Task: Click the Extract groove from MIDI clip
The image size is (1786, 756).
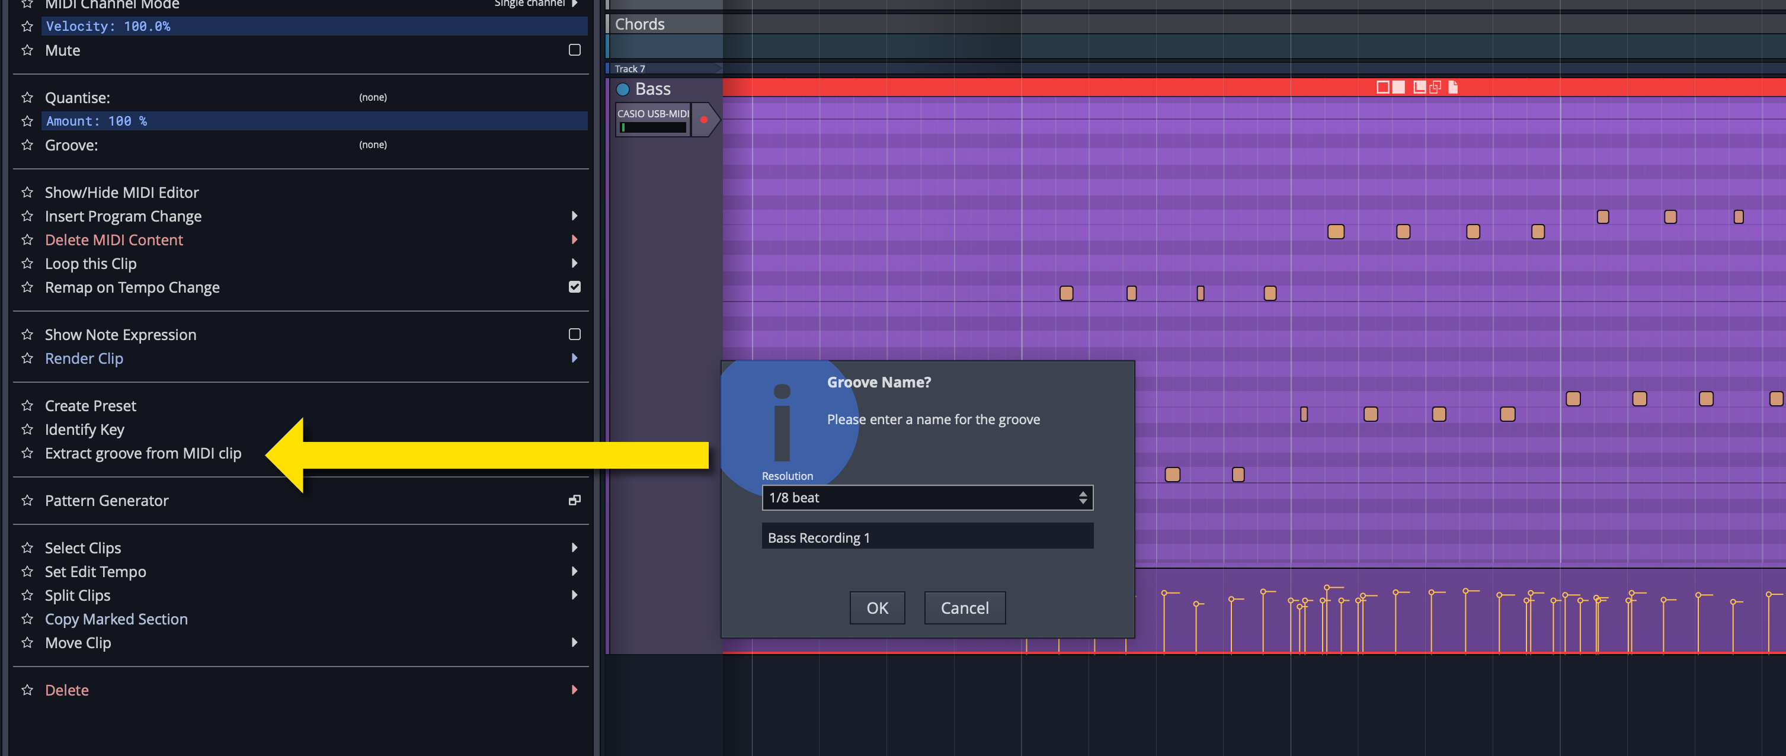Action: (143, 452)
